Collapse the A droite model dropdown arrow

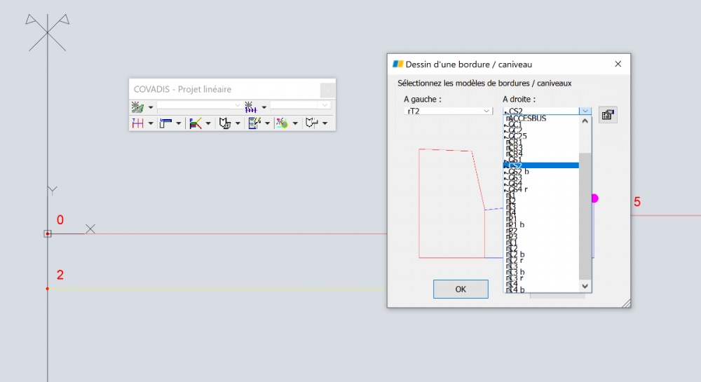point(585,111)
